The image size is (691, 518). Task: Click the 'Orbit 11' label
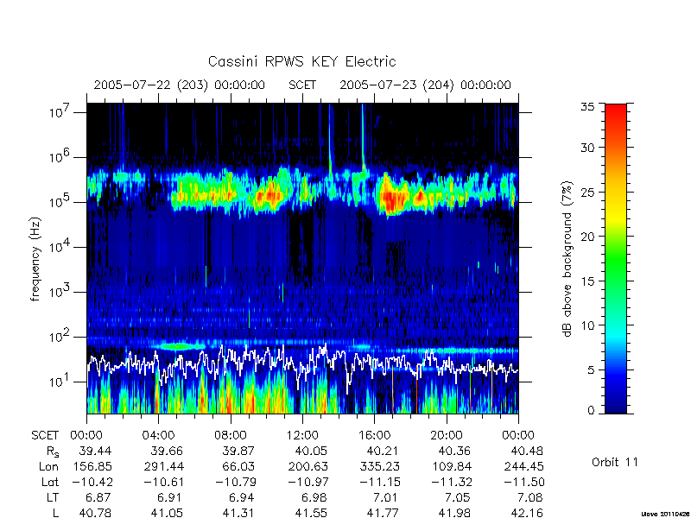615,462
